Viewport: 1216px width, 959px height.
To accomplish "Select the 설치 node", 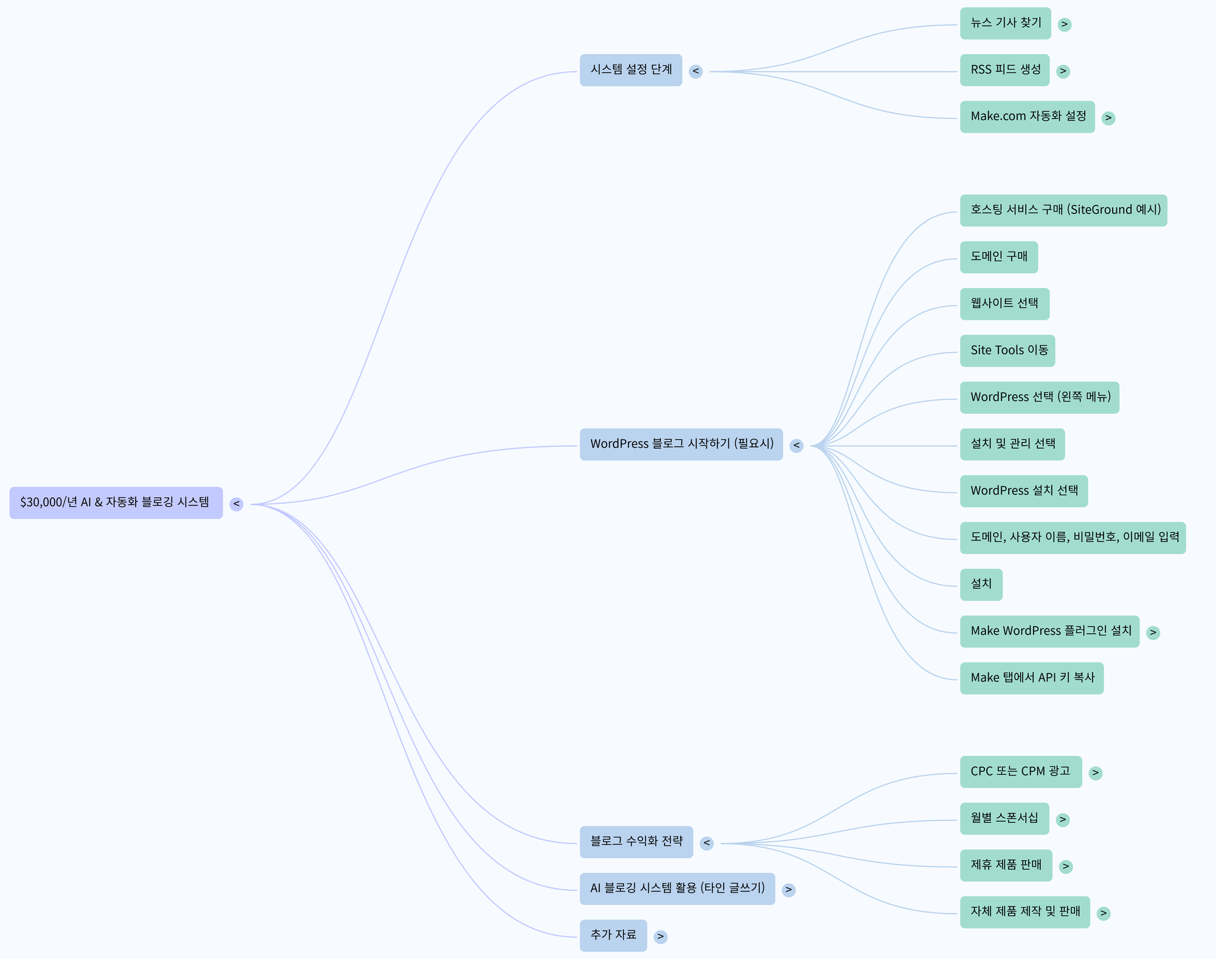I will [981, 585].
